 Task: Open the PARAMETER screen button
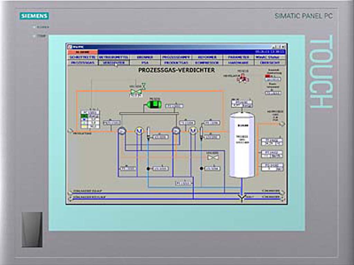click(x=239, y=57)
